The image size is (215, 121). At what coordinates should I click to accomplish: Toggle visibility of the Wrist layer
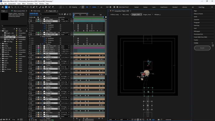29,114
